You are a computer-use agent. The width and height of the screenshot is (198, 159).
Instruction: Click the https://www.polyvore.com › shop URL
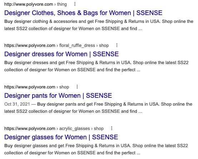tap(36, 87)
